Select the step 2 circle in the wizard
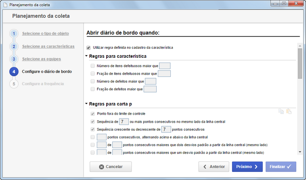 click(14, 46)
